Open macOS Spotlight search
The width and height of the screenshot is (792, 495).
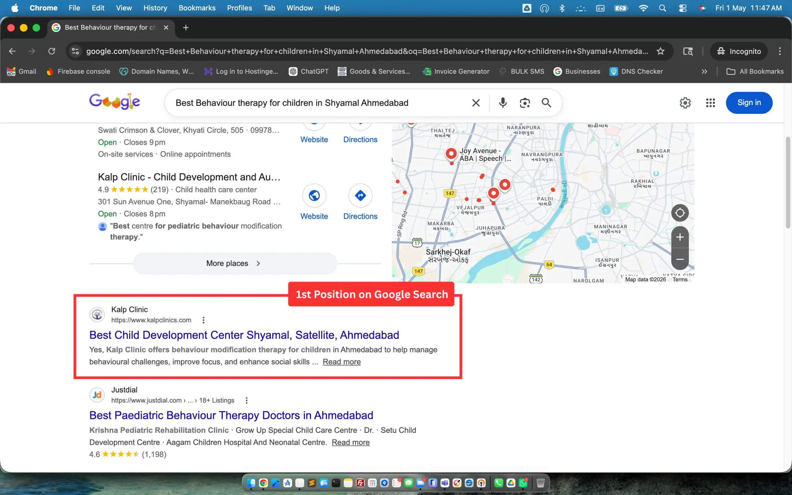[662, 8]
